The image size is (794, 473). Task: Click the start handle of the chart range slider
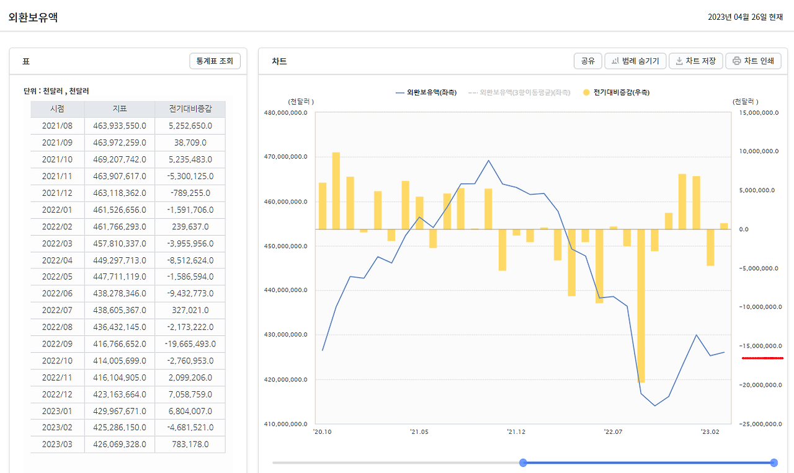(x=523, y=462)
